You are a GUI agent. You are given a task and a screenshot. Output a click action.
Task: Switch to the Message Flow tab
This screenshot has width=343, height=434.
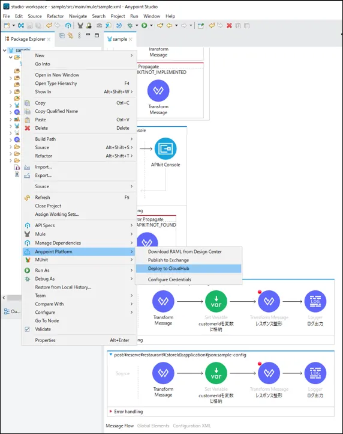coord(120,426)
